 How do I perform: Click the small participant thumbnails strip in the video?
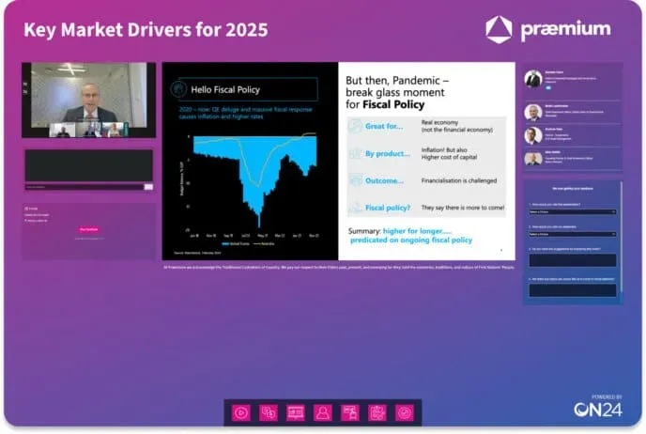click(x=89, y=130)
